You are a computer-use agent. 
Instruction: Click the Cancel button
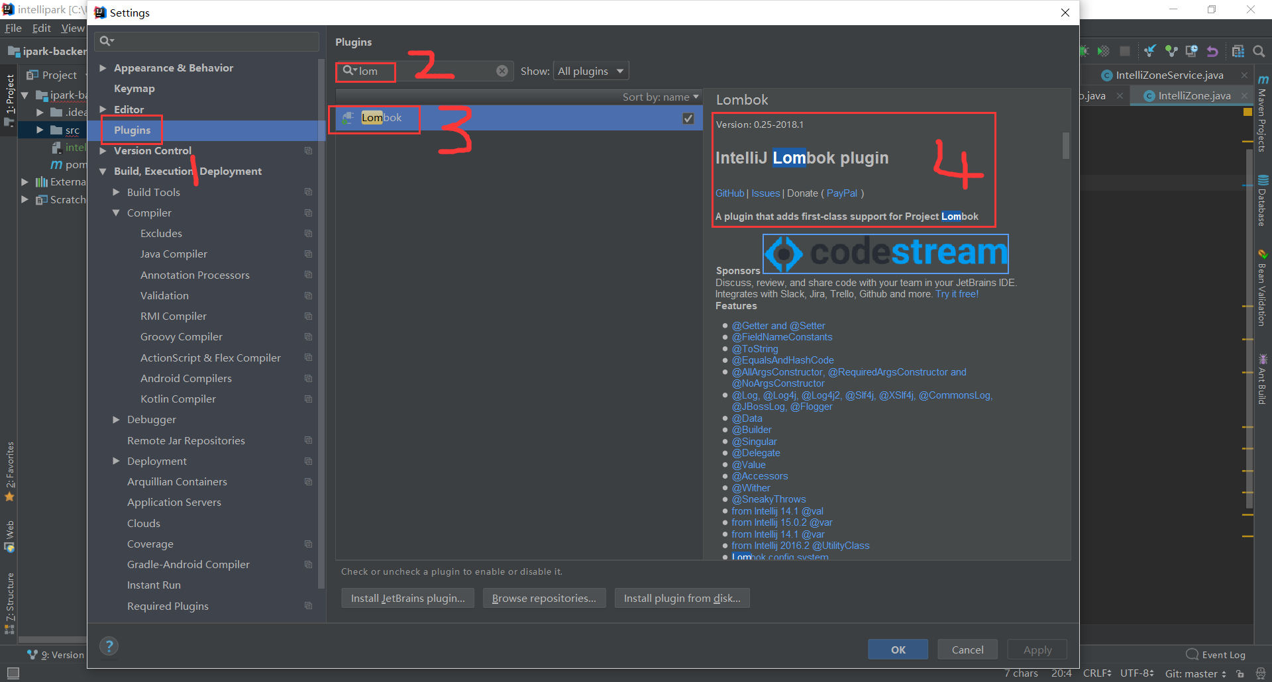coord(967,650)
